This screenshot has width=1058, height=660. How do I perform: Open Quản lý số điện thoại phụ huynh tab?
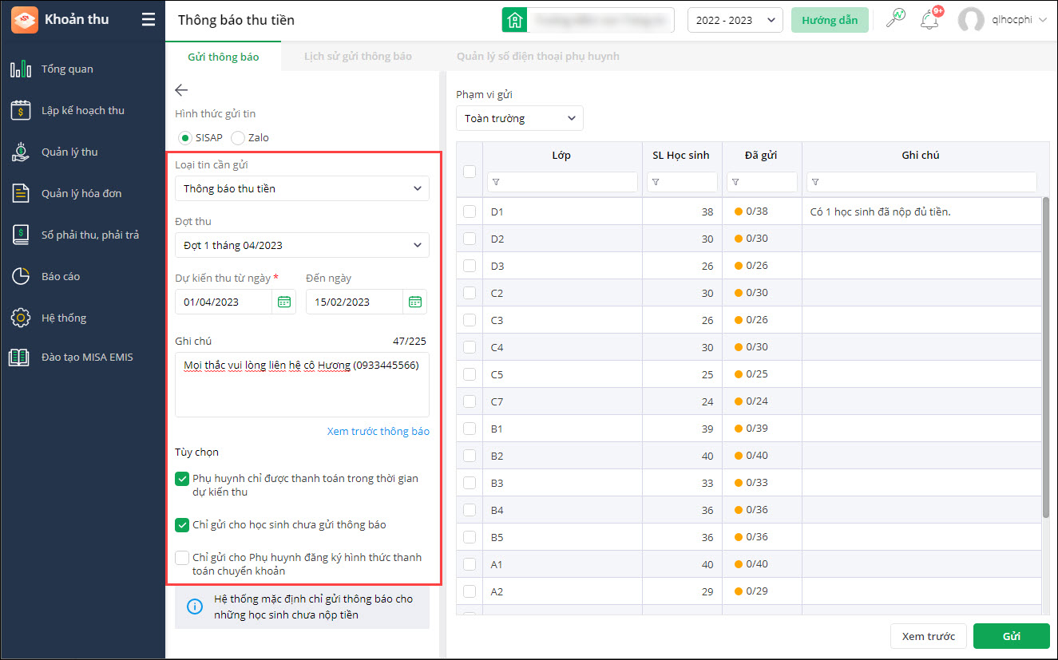pyautogui.click(x=538, y=57)
